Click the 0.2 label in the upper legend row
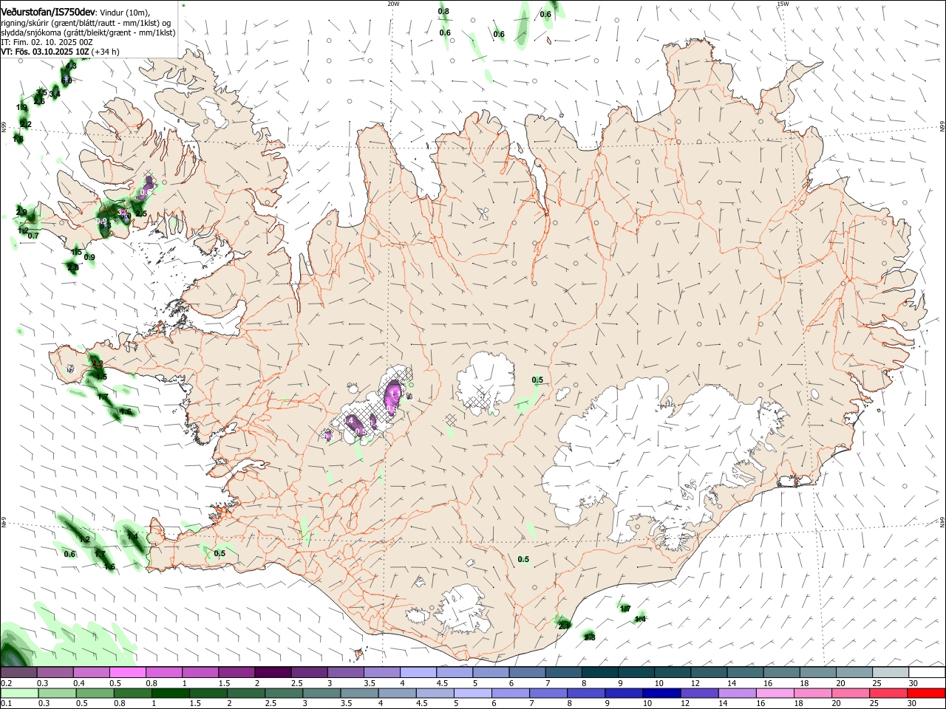Viewport: 946px width, 709px height. click(x=6, y=684)
